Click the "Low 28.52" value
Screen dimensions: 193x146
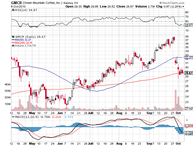[x=107, y=7]
